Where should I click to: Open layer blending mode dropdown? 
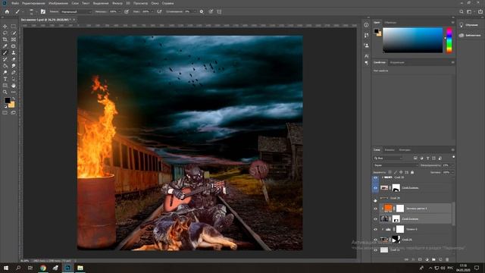396,165
